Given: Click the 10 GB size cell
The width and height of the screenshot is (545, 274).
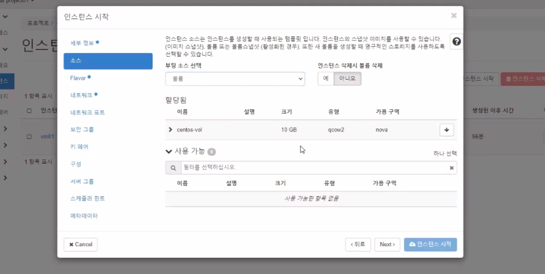Looking at the screenshot, I should click(289, 130).
